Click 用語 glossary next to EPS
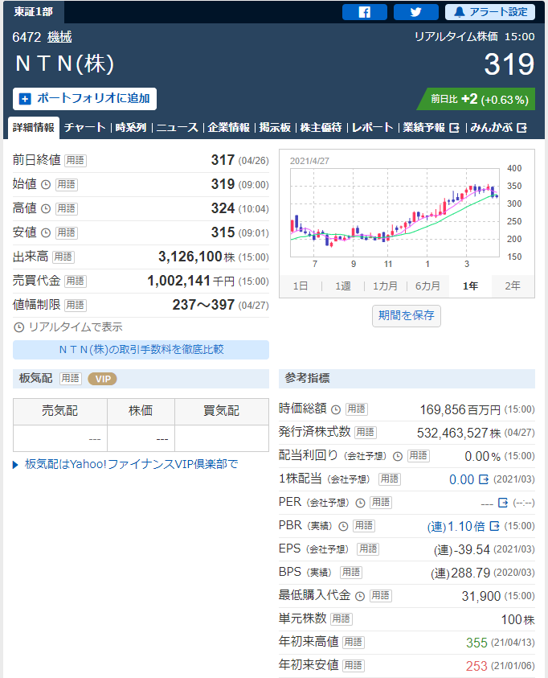The height and width of the screenshot is (678, 548). click(x=368, y=549)
